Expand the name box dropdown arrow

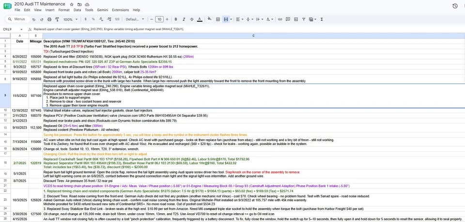tap(21, 29)
